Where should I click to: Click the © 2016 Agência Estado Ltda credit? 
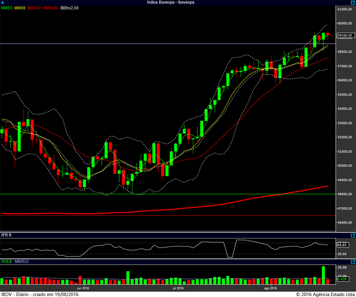point(325,294)
